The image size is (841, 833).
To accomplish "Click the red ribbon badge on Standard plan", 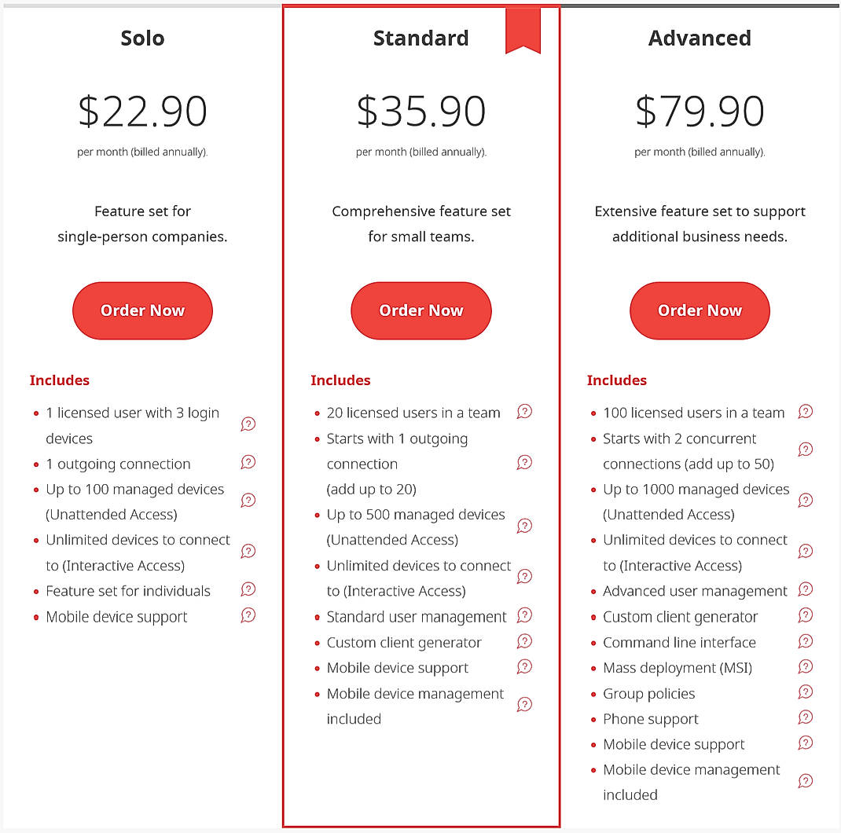I will [x=523, y=30].
